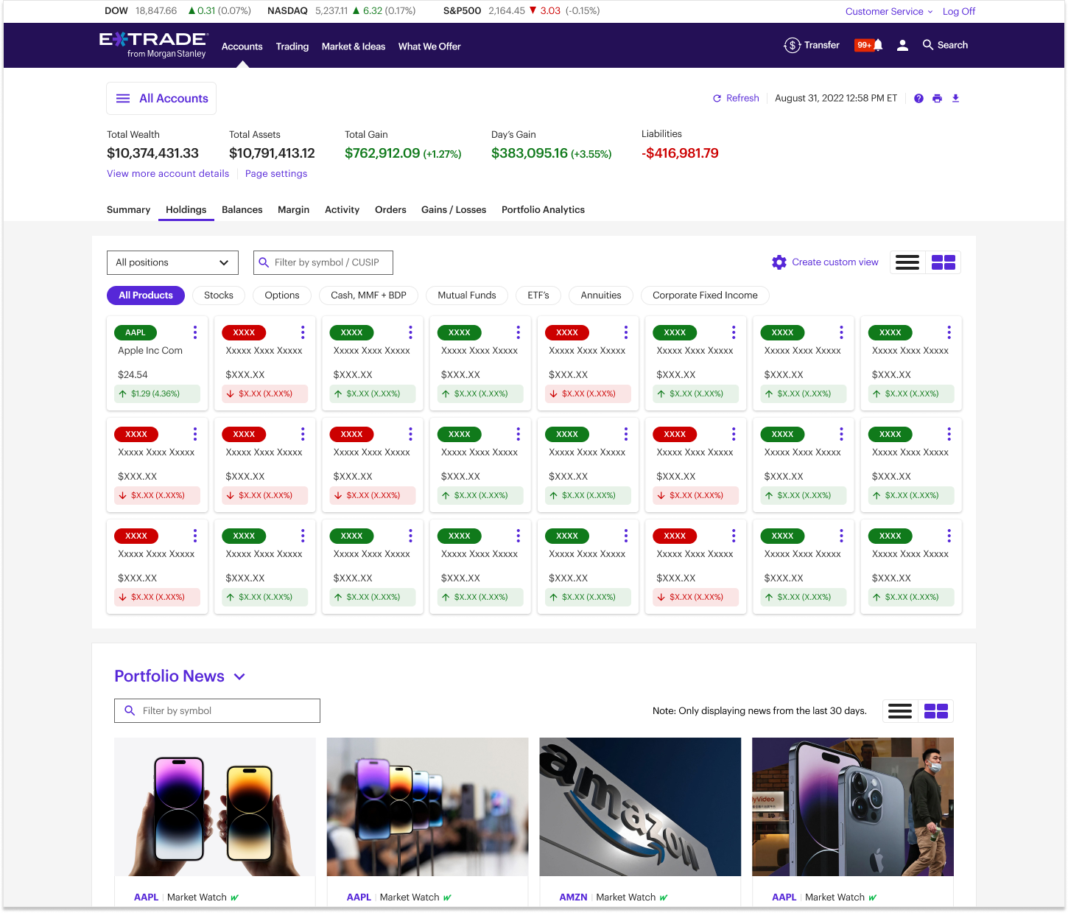The height and width of the screenshot is (913, 1068).
Task: Open the All Accounts hamburger menu
Action: tap(123, 98)
